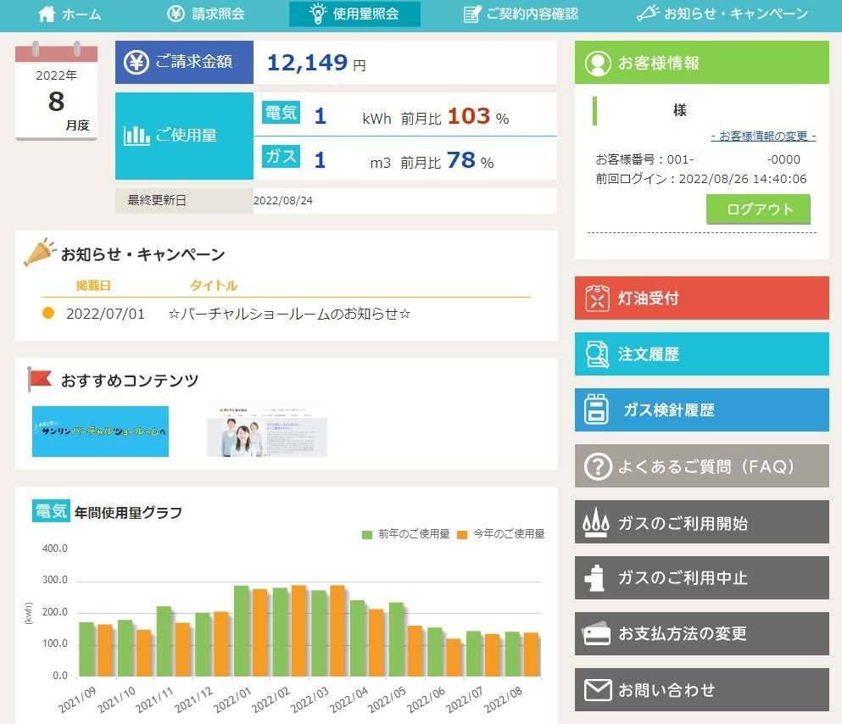Click the home icon in navigation bar
This screenshot has height=724, width=842.
pyautogui.click(x=47, y=14)
